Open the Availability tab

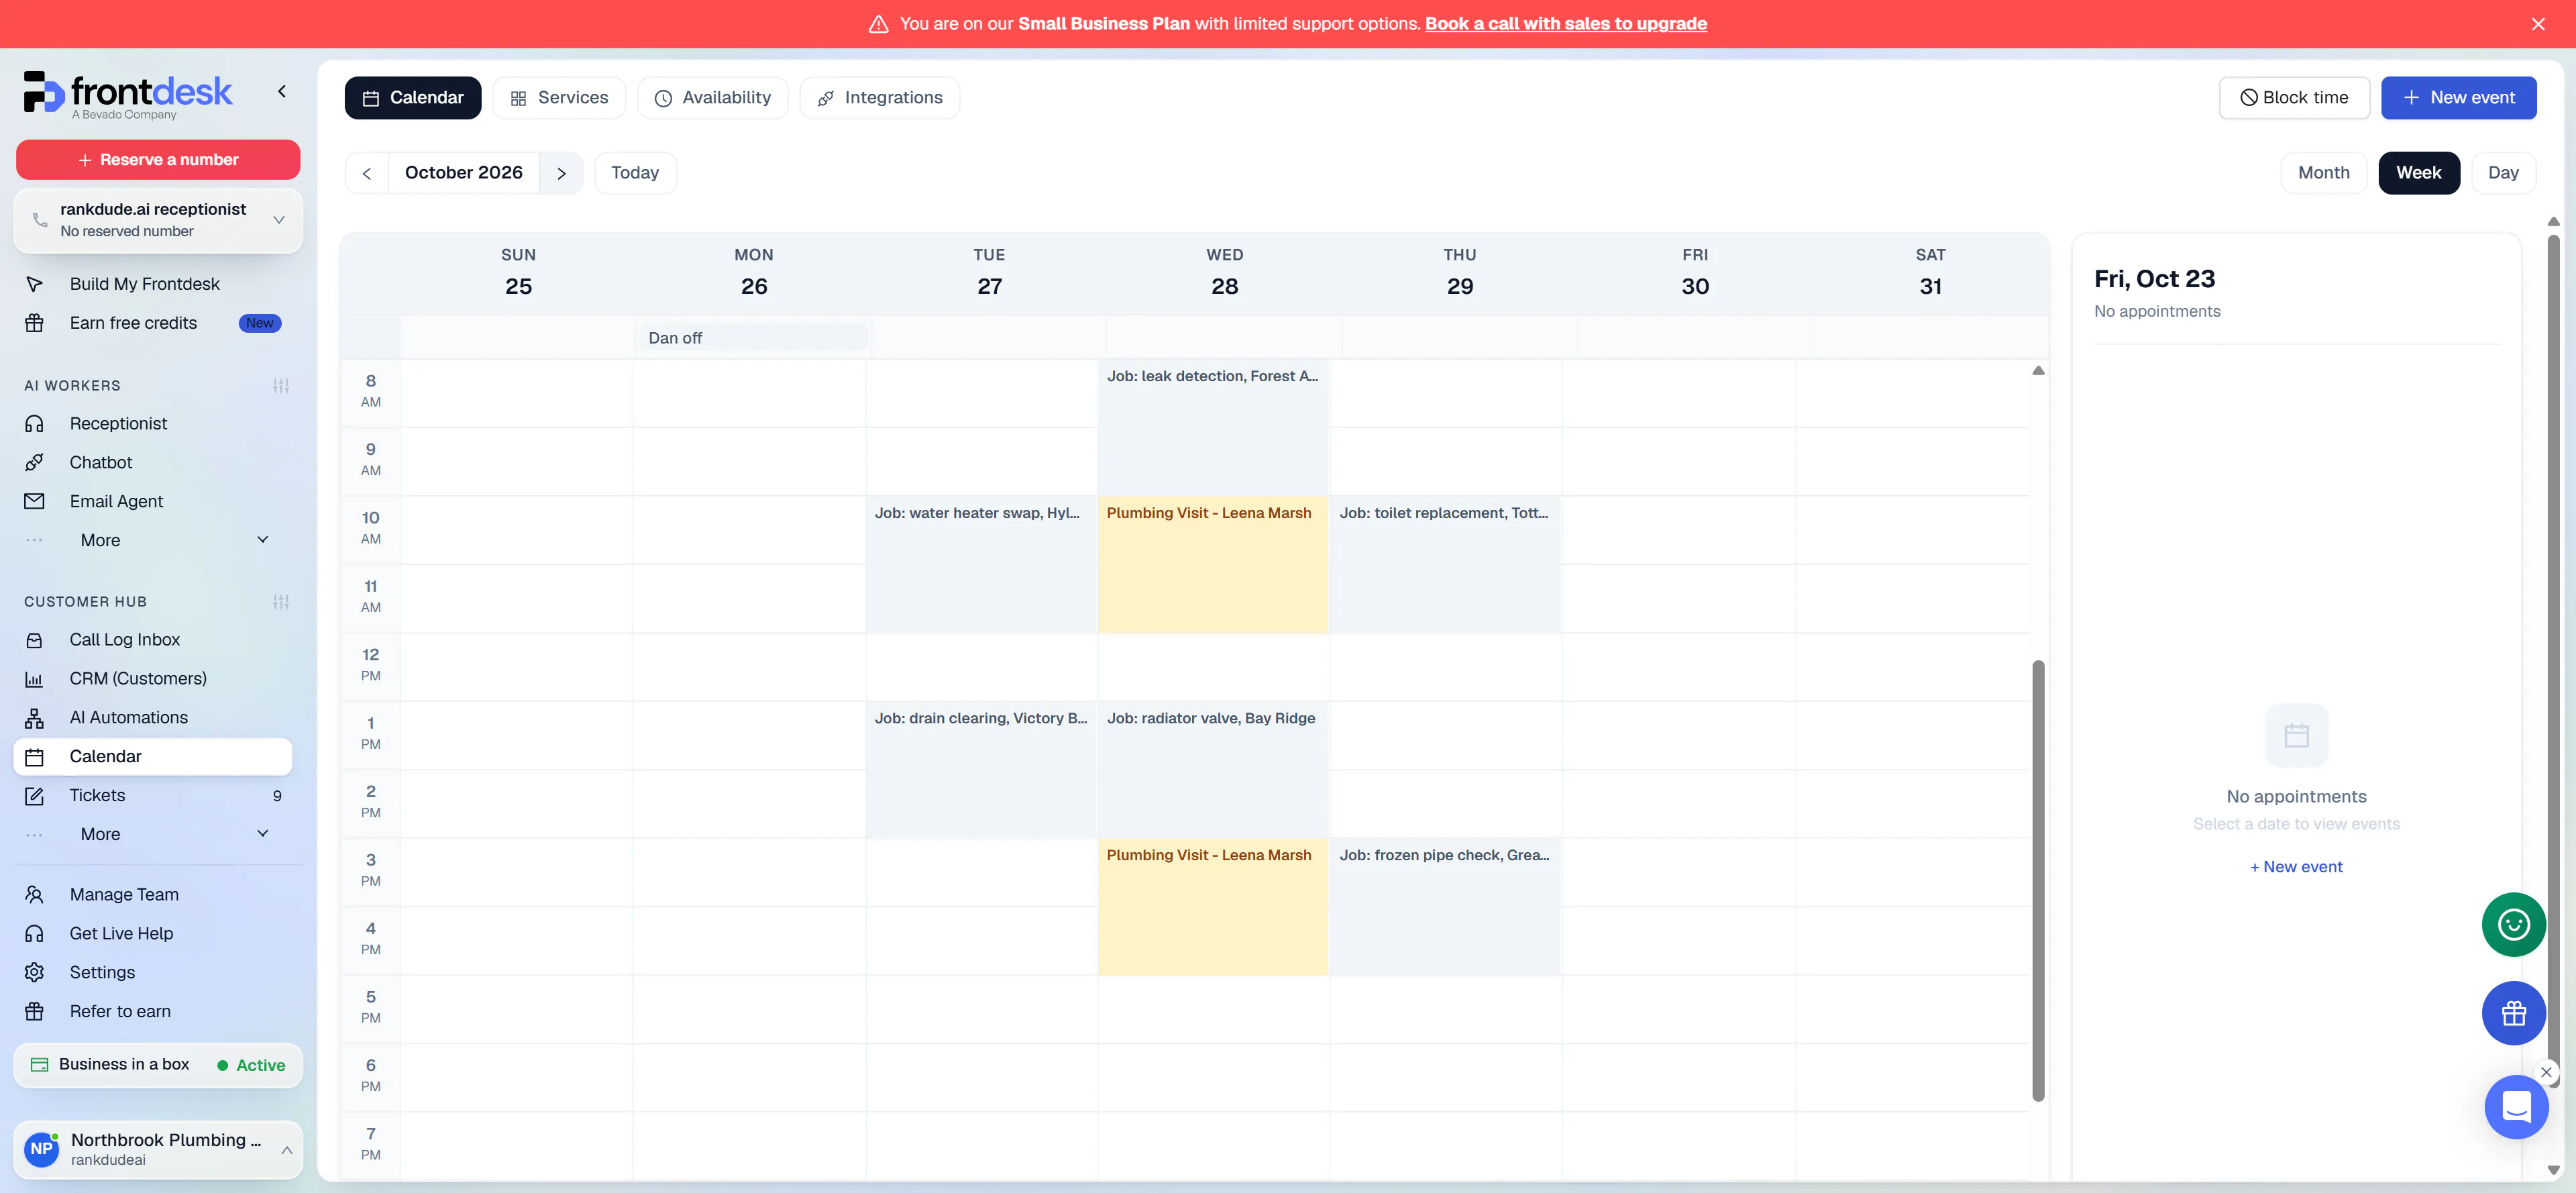712,98
